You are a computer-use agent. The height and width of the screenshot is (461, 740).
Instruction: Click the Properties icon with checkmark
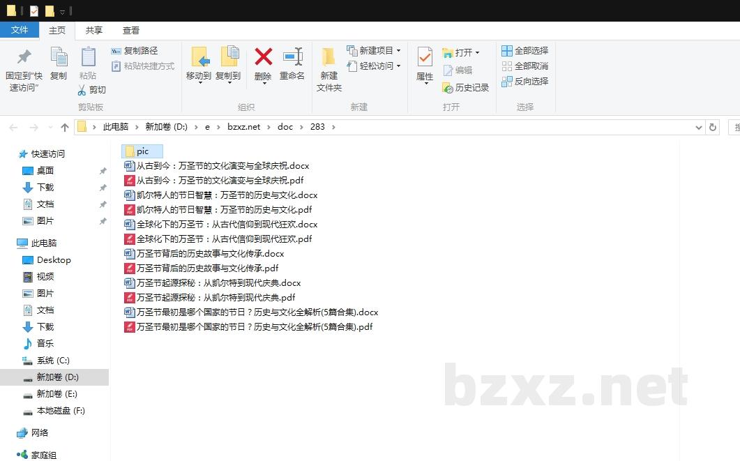(x=425, y=58)
